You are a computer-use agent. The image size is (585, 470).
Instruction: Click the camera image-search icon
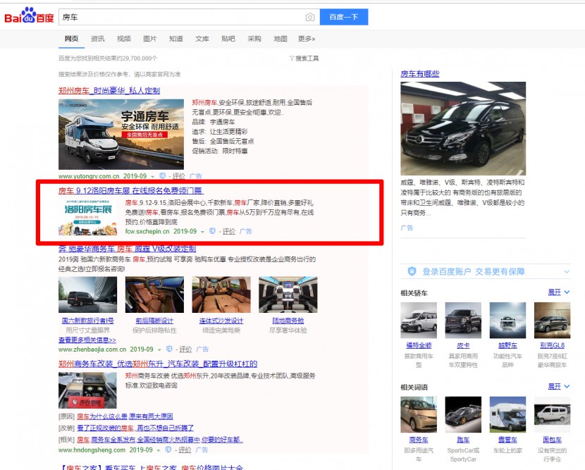coord(310,17)
